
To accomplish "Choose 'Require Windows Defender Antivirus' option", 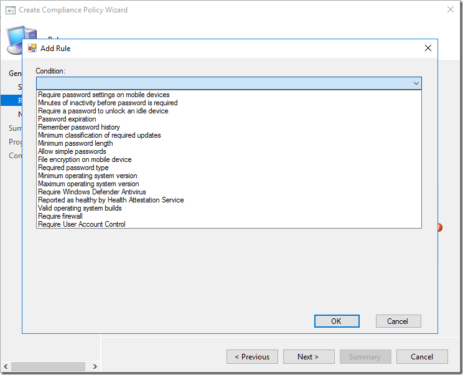I will click(x=92, y=192).
